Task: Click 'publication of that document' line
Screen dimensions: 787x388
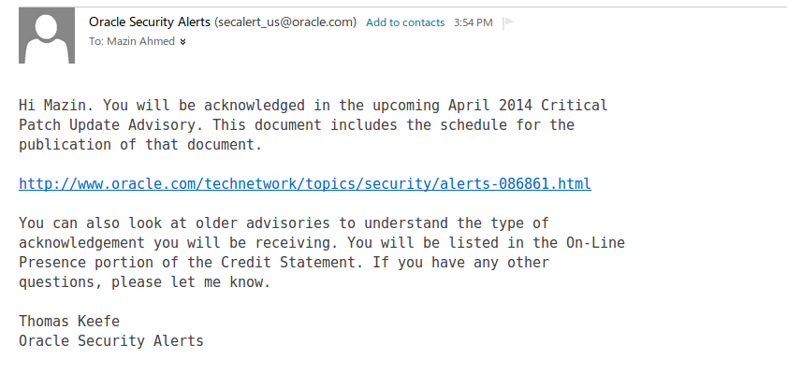Action: point(140,145)
